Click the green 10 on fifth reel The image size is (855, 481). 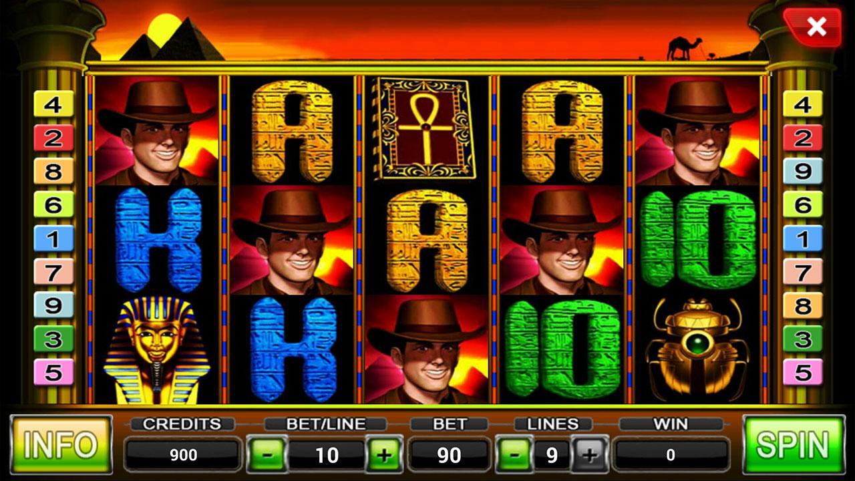697,240
